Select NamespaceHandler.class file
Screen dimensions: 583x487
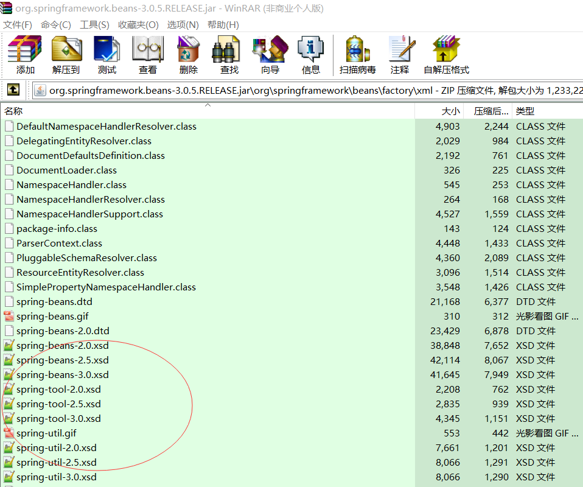pos(71,185)
